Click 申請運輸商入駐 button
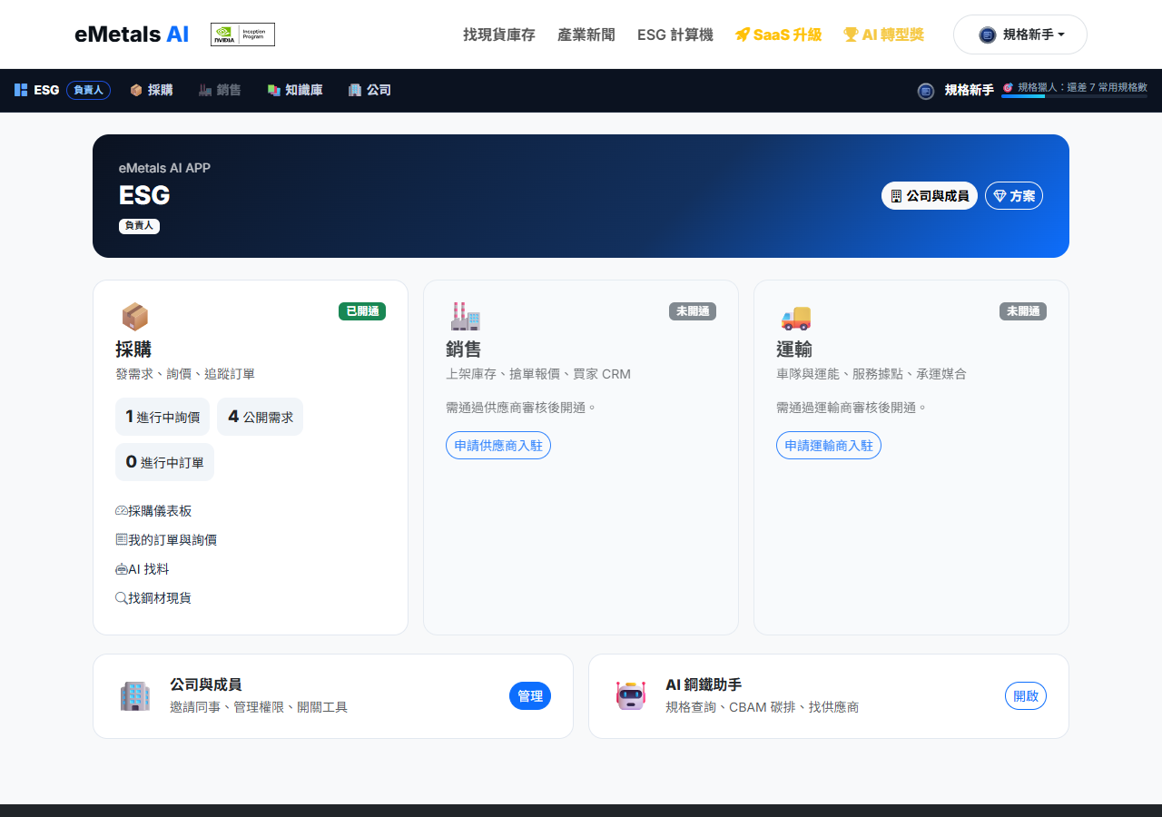 829,446
